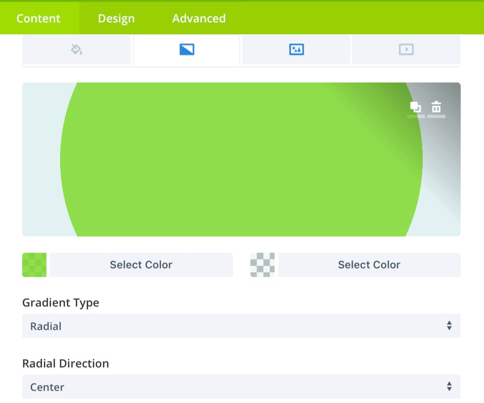This screenshot has height=403, width=484.
Task: Open the background color tab (paint bucket)
Action: (76, 49)
